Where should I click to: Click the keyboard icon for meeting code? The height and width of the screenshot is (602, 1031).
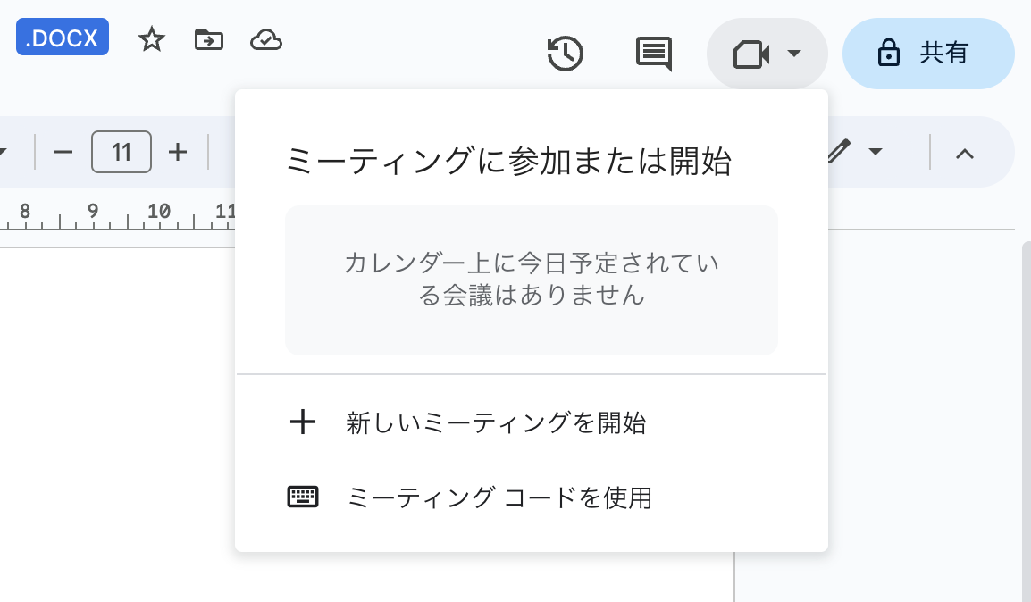pyautogui.click(x=303, y=497)
